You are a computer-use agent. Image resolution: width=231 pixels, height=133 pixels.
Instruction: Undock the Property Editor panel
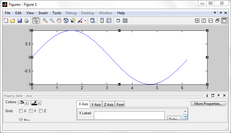coord(218,96)
